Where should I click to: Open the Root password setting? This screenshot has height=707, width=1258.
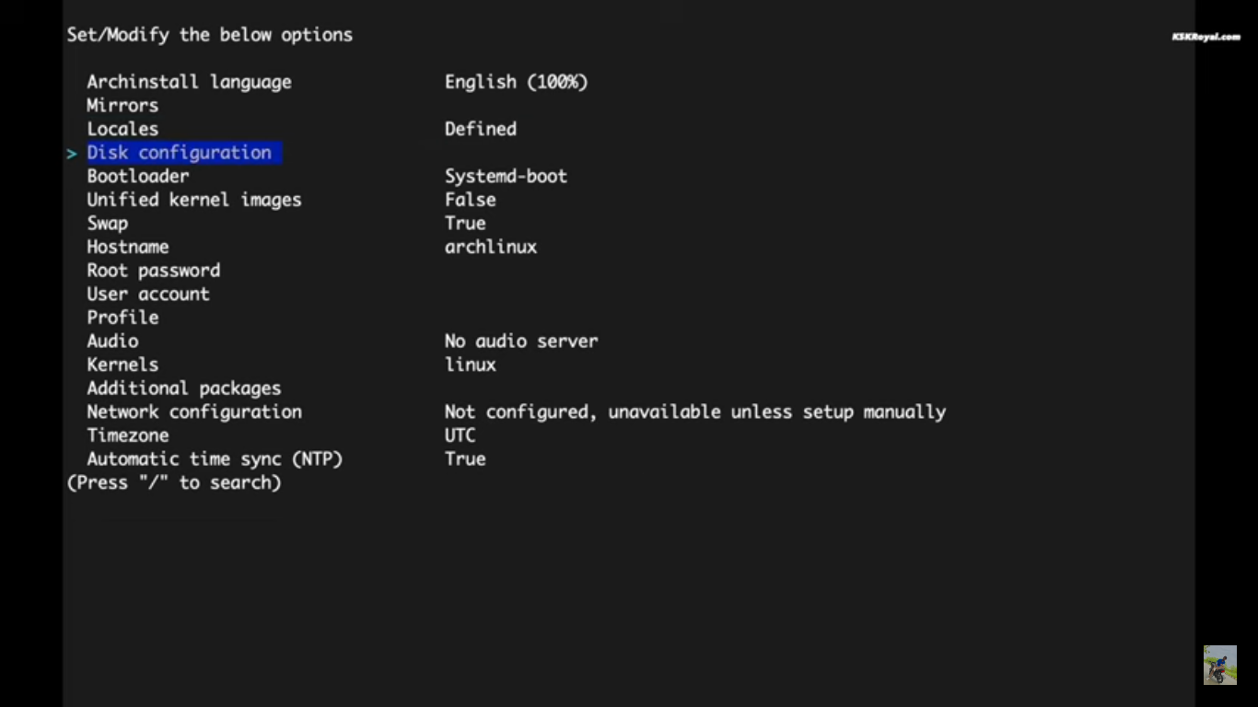point(154,270)
